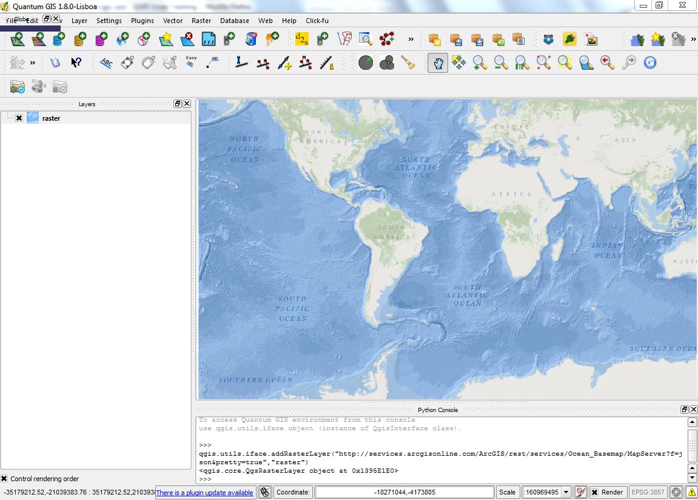
Task: Open the Raster menu
Action: pyautogui.click(x=201, y=21)
